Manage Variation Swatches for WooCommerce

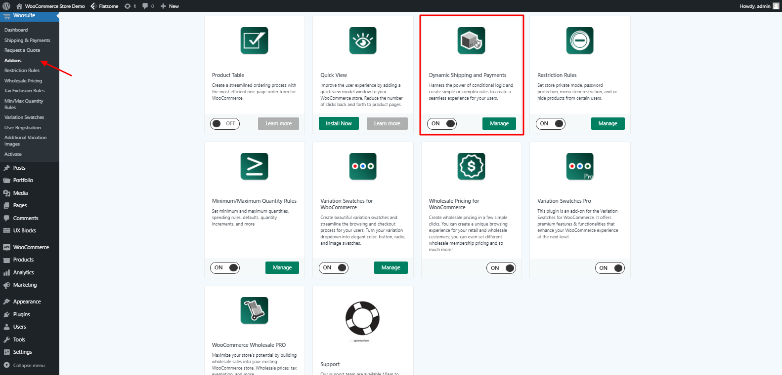tap(391, 267)
